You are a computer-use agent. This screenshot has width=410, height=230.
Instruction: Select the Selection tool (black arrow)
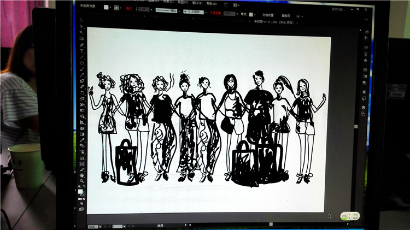point(81,20)
